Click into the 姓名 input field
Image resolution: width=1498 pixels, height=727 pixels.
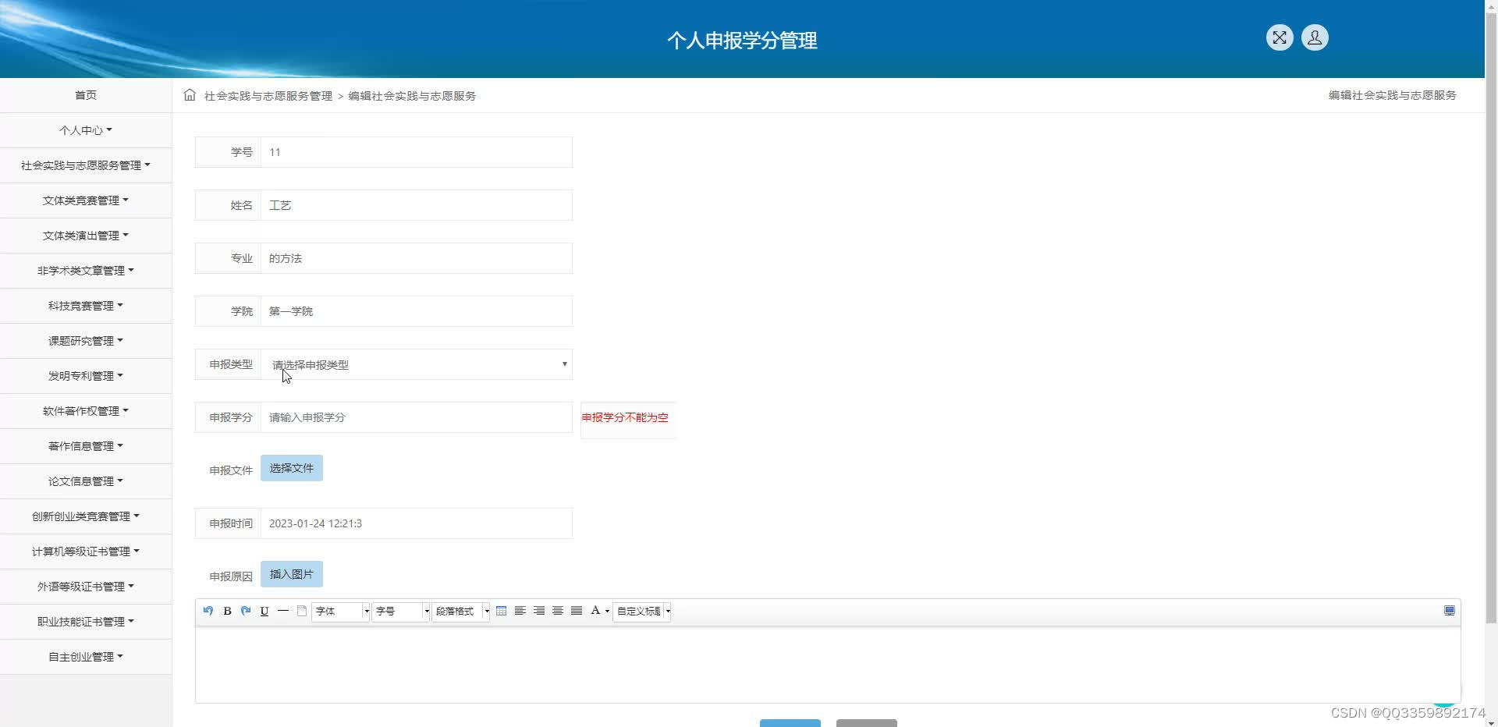coord(417,205)
